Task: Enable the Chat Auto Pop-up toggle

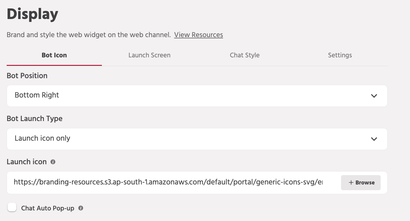Action: click(12, 207)
